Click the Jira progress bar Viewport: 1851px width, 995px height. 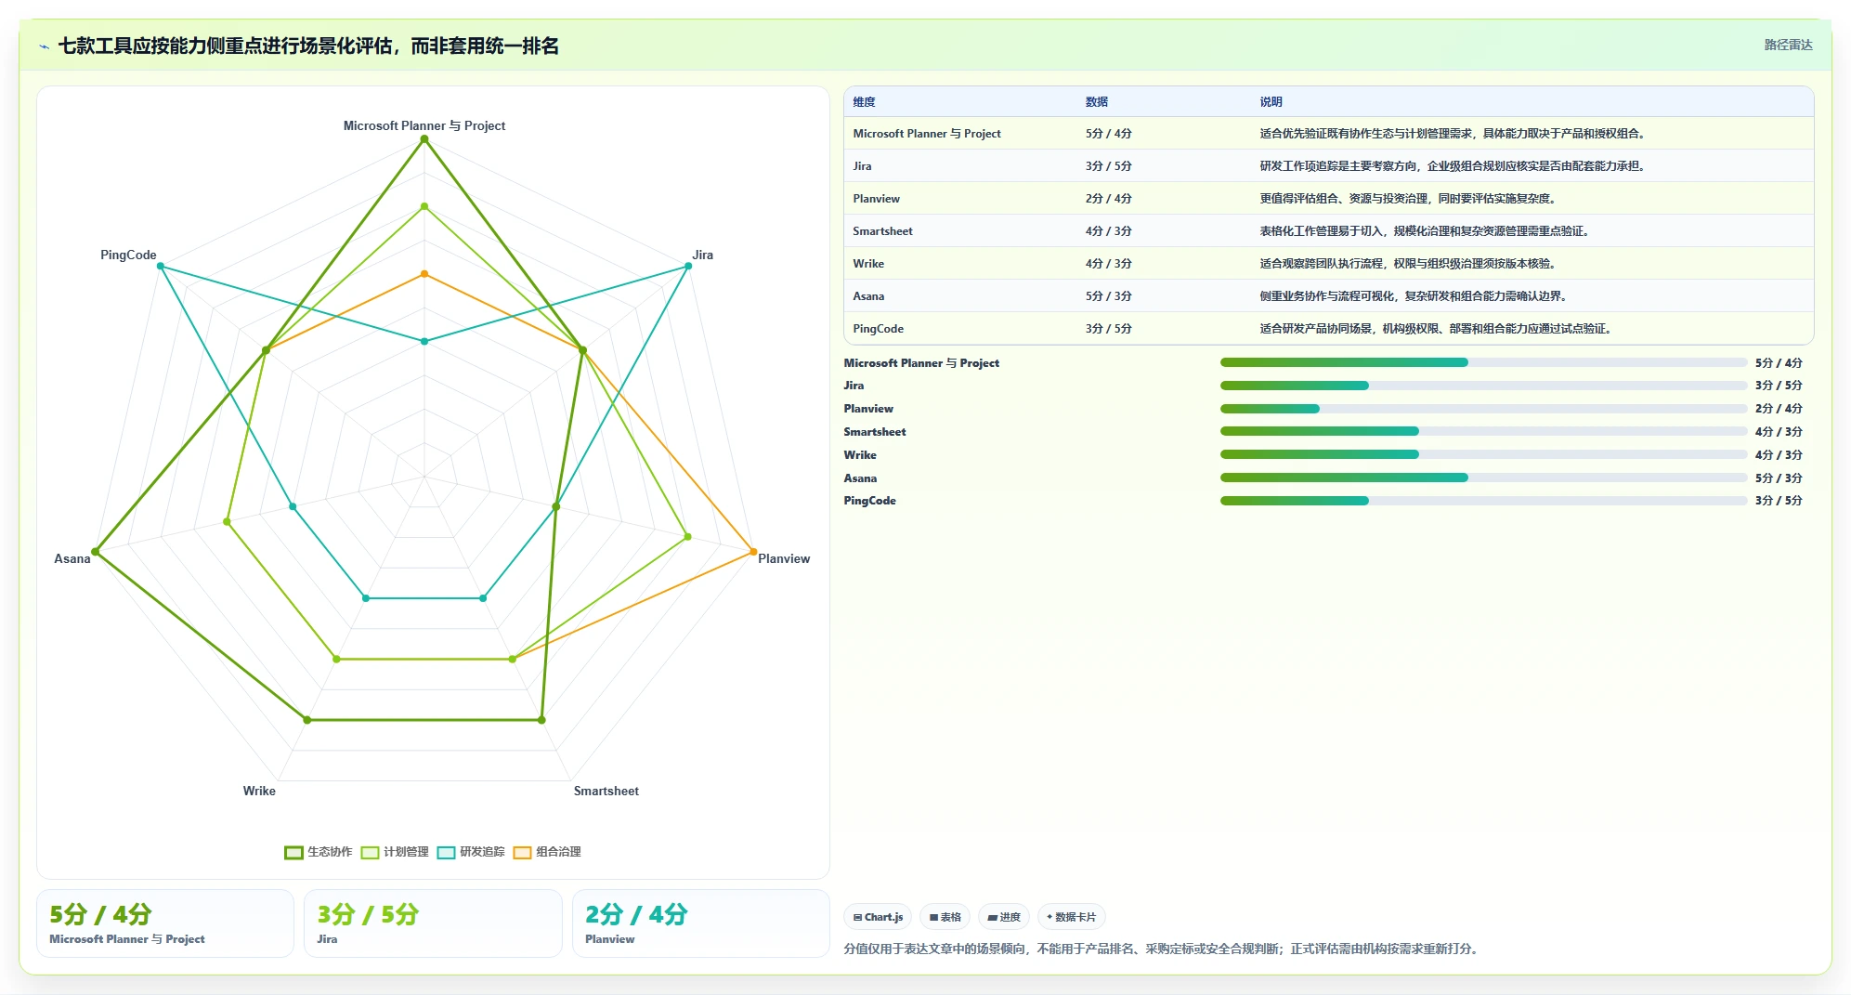1483,386
